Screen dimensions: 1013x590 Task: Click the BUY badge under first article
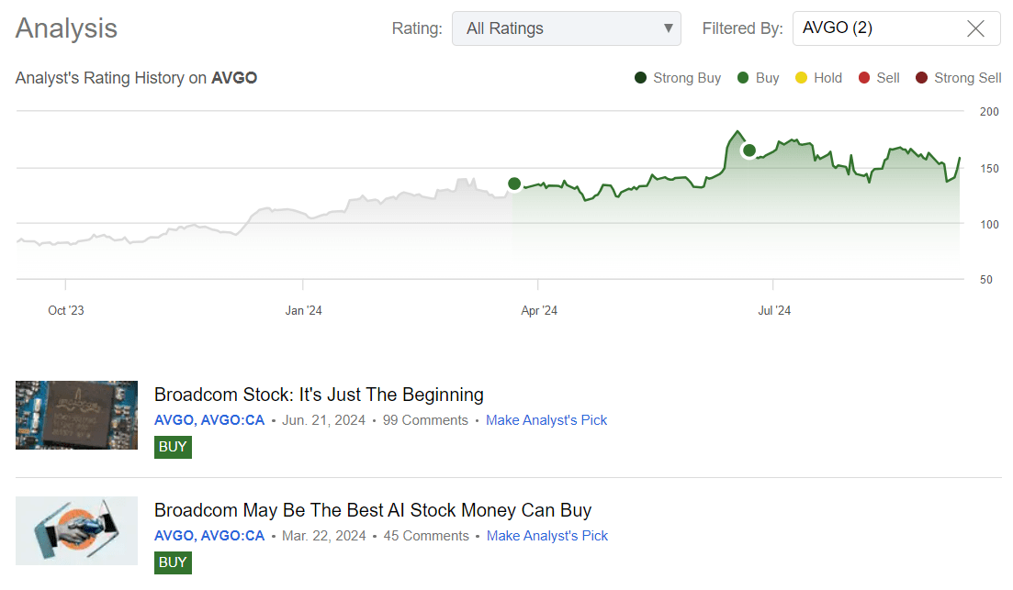(173, 447)
